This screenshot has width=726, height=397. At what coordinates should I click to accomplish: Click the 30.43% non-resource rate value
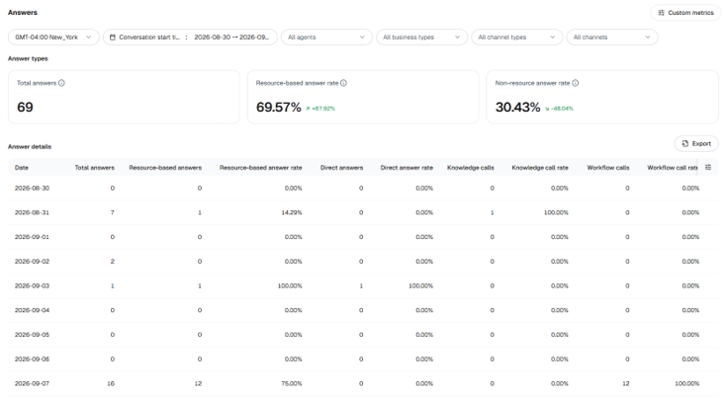pos(517,108)
